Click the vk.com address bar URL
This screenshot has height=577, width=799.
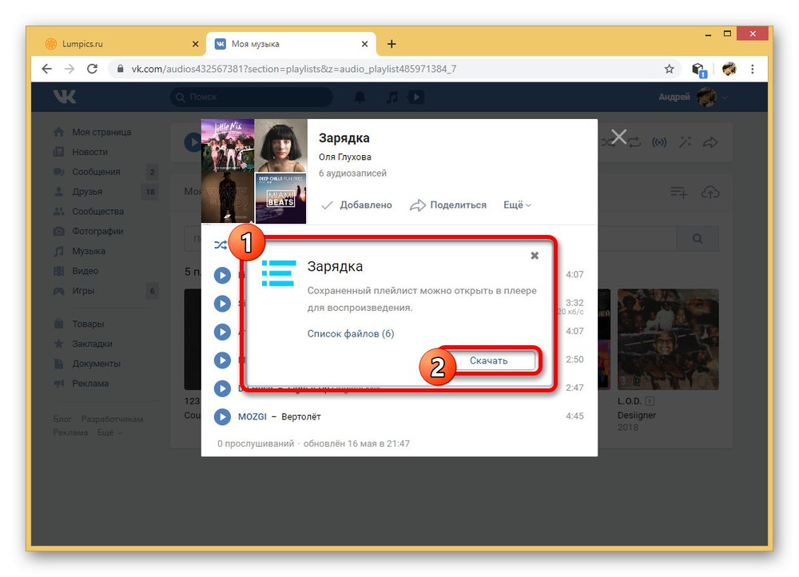(x=294, y=69)
